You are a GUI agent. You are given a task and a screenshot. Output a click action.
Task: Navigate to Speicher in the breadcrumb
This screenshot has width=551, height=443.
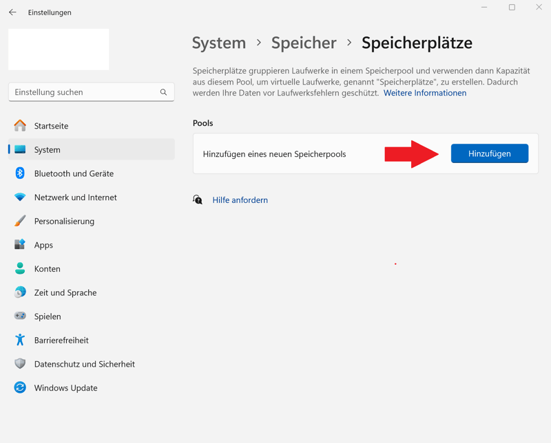point(303,43)
